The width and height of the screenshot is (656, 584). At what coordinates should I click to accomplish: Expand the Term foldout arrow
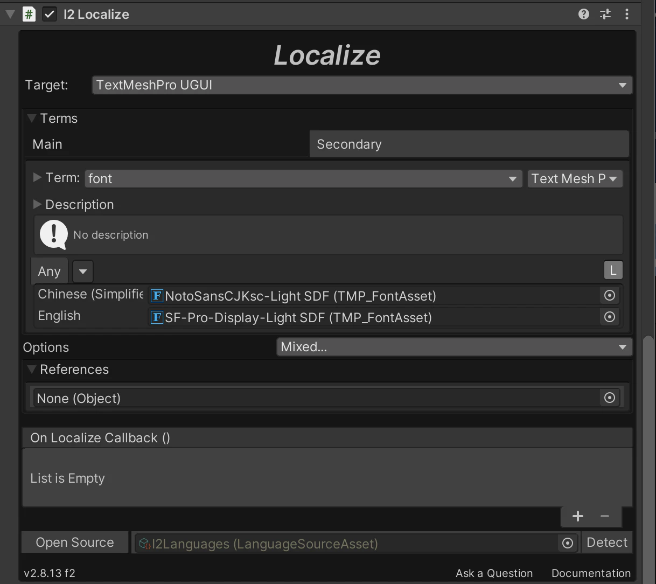coord(37,177)
